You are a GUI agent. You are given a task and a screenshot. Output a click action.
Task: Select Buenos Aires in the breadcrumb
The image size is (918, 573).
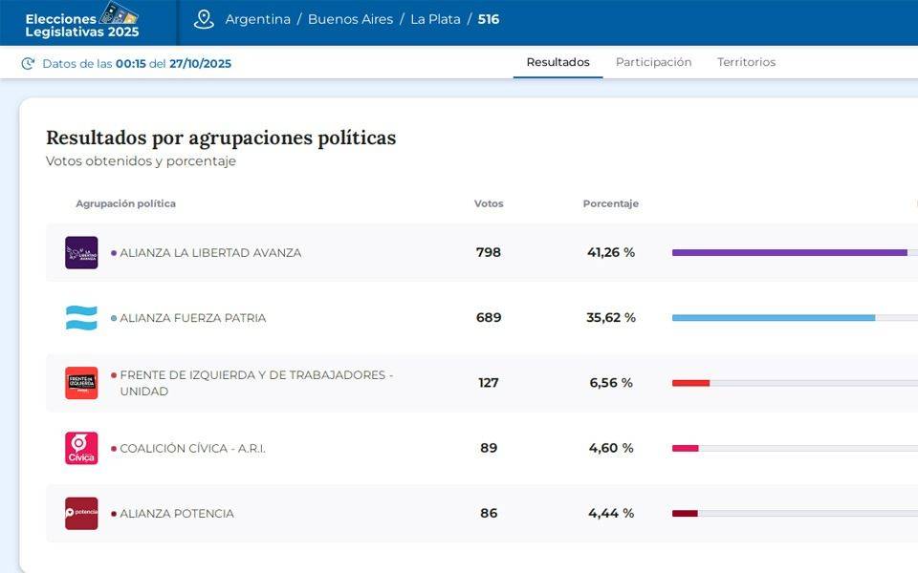coord(350,20)
